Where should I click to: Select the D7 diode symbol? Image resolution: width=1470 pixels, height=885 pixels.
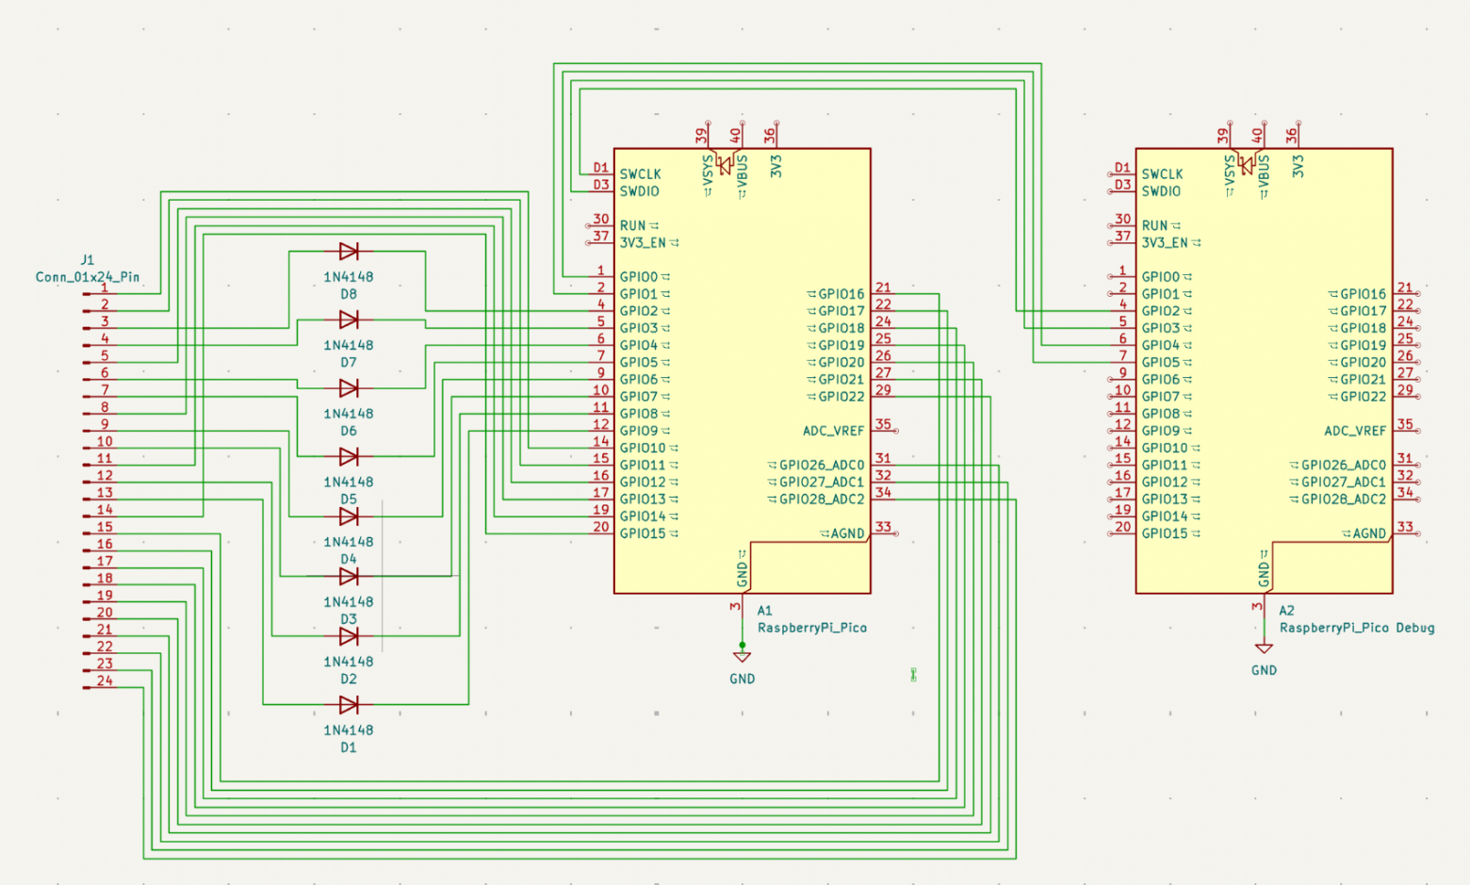(349, 320)
